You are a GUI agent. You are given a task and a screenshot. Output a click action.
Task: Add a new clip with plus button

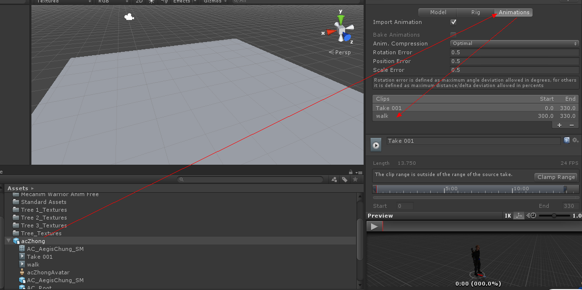pyautogui.click(x=559, y=125)
